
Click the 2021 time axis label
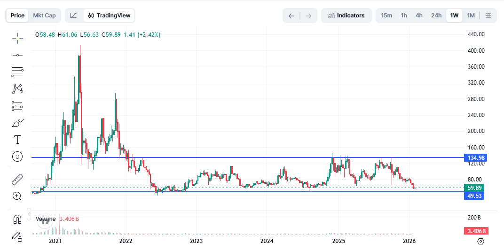tap(55, 241)
